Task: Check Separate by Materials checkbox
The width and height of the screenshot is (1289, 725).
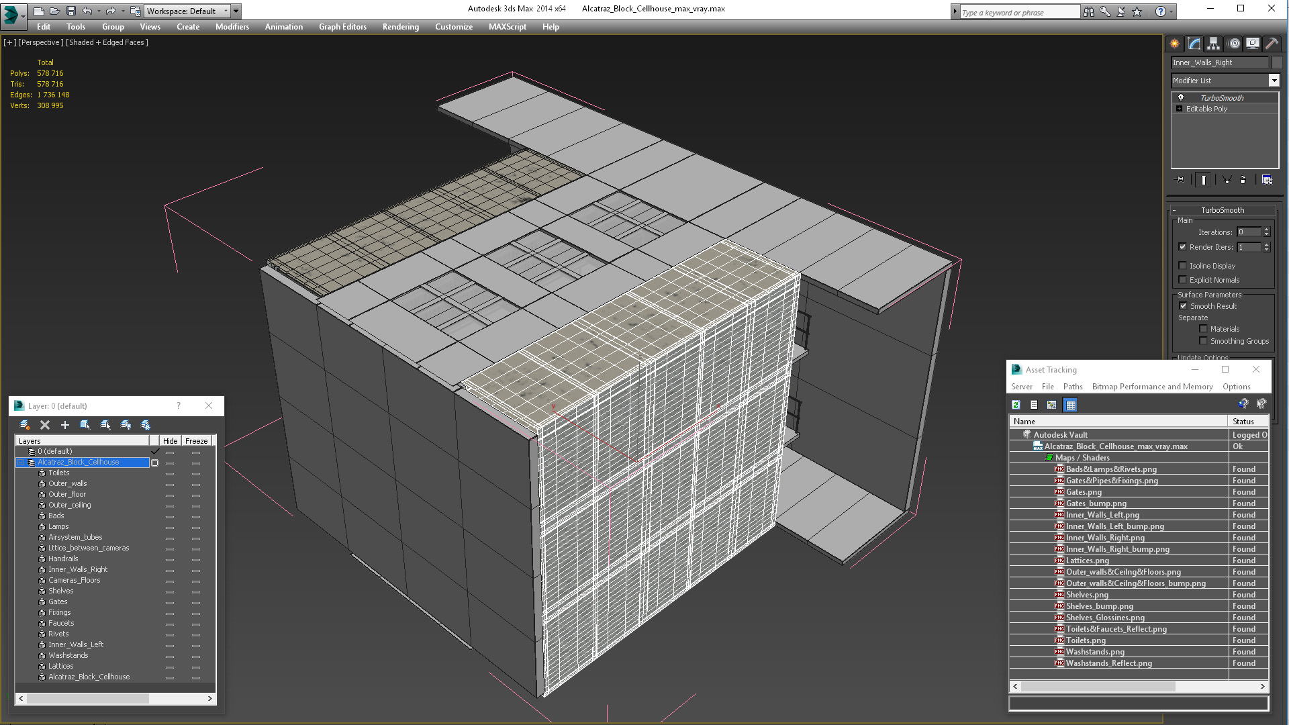Action: [x=1204, y=329]
